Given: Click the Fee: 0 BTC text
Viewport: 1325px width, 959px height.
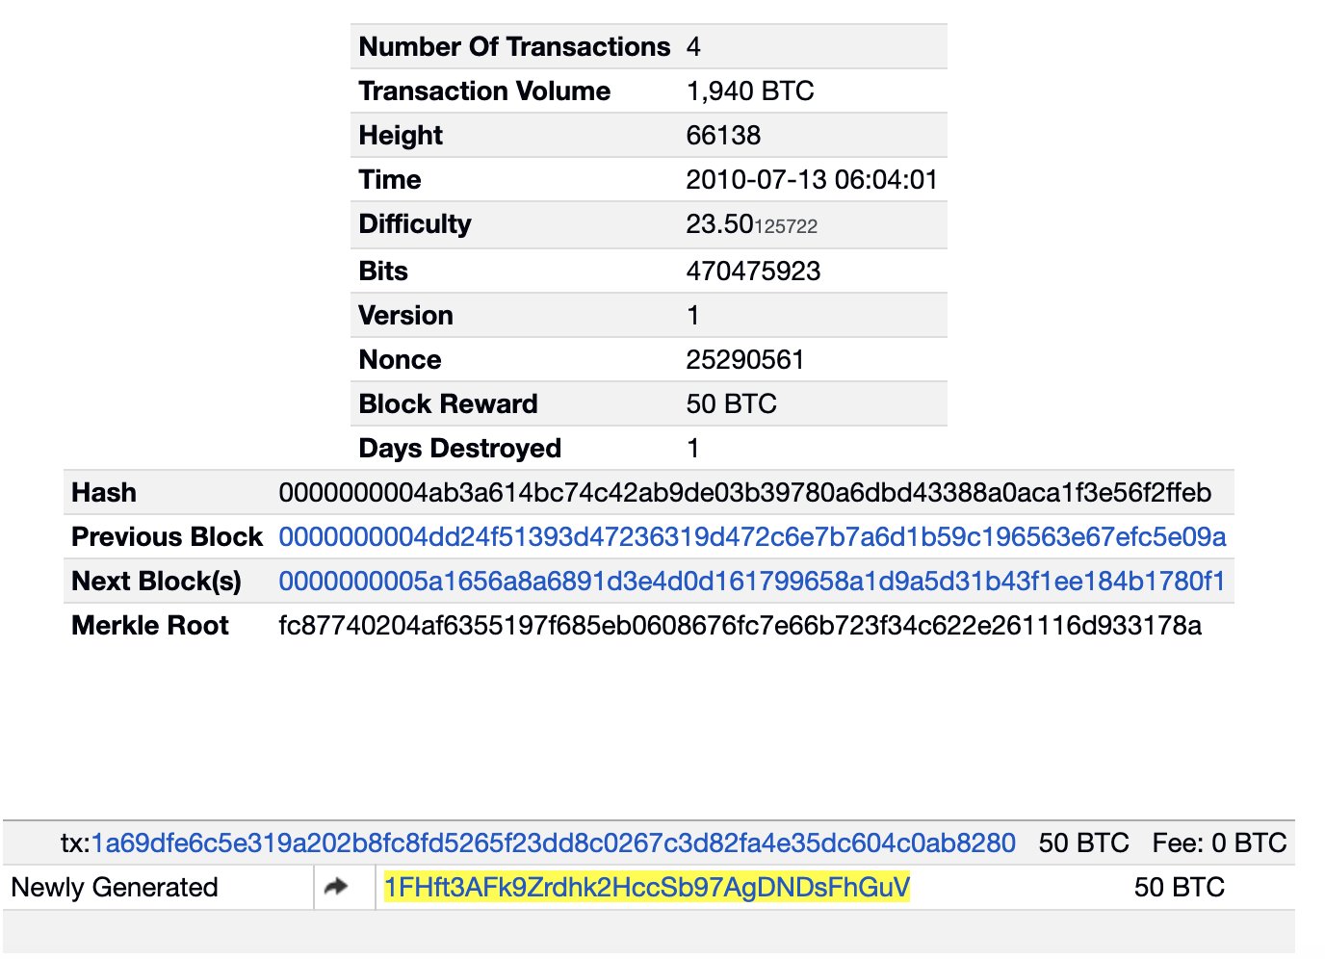Looking at the screenshot, I should click(1219, 842).
